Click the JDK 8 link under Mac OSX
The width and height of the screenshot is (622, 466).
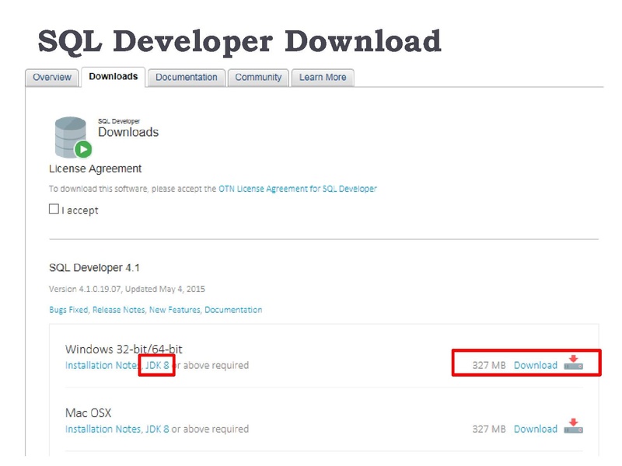tap(156, 429)
